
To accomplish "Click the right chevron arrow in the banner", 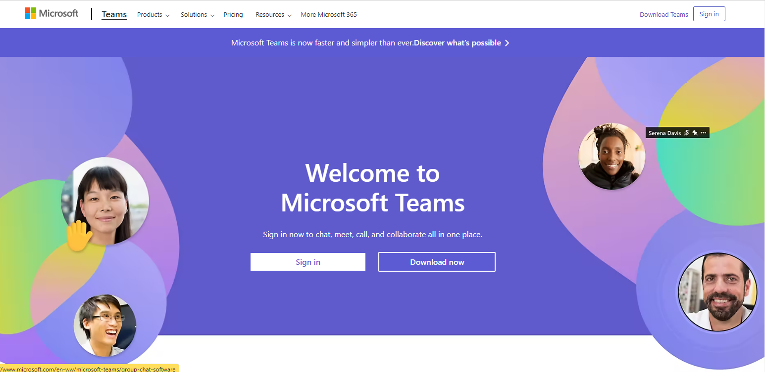I will 507,43.
